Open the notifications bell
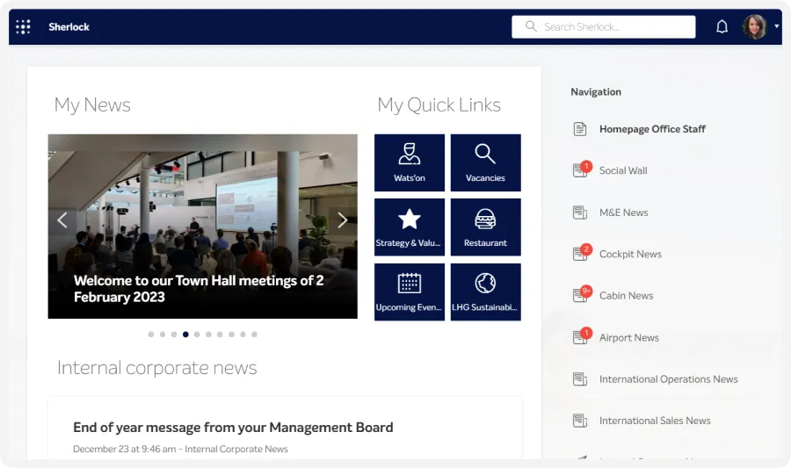 [x=722, y=26]
